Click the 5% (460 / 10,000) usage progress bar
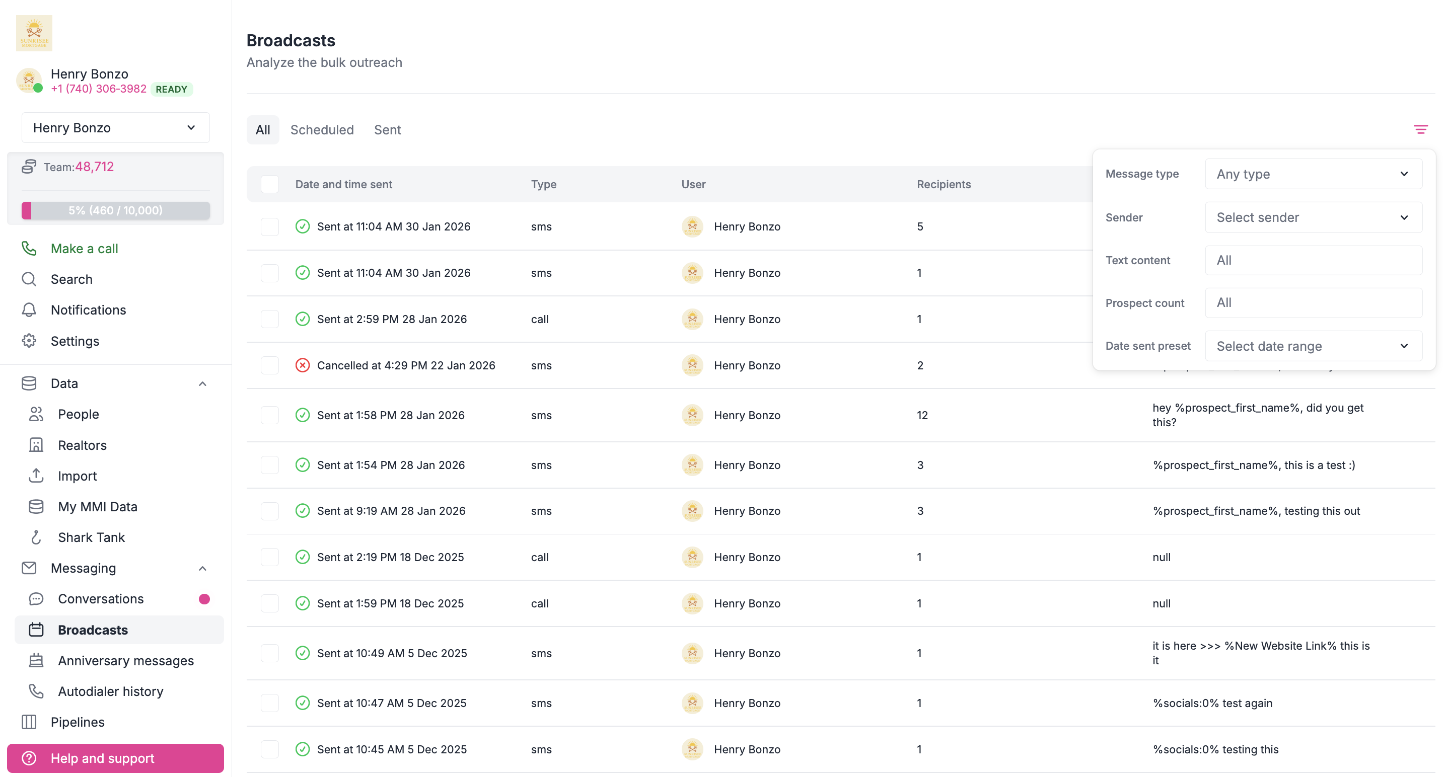Screen dimensions: 1447x777 coord(115,210)
